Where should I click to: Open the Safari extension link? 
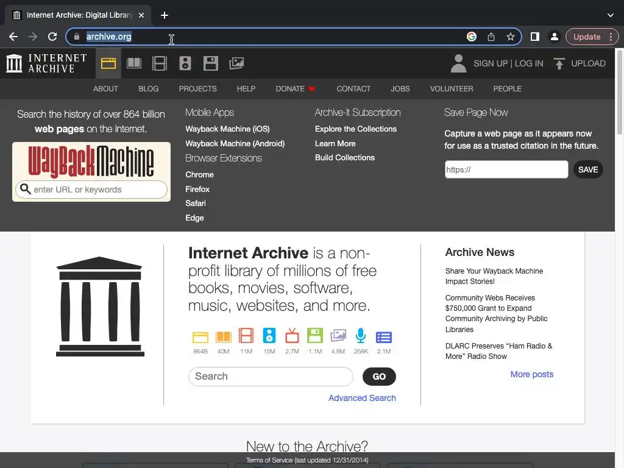[196, 204]
